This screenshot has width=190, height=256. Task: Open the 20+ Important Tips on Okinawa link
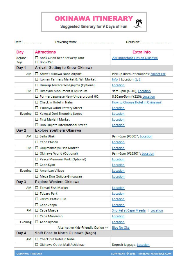pos(135,58)
